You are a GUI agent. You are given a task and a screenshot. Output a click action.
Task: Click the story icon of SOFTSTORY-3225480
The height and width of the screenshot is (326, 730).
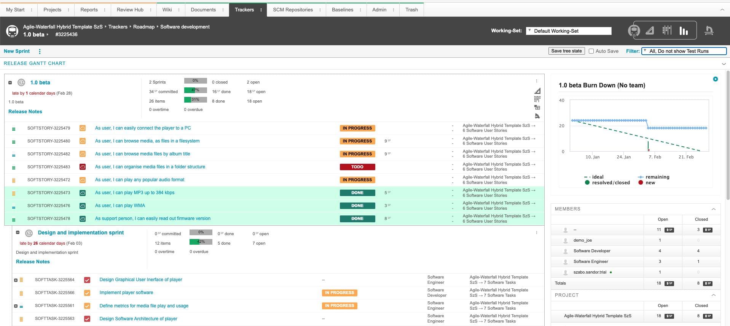[x=83, y=141]
